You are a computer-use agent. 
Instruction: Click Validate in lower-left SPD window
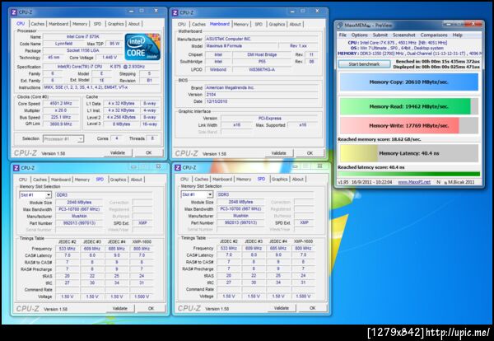pos(120,309)
